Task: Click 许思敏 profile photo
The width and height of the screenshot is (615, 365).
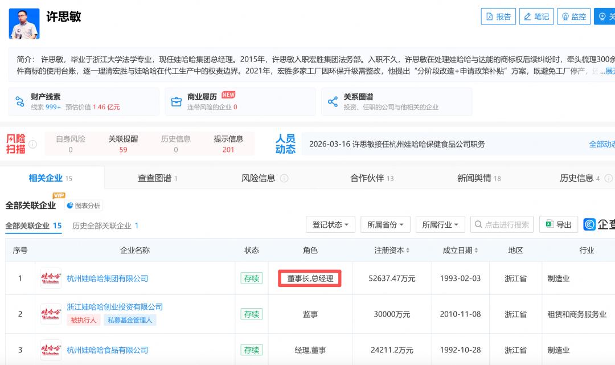Action: (x=24, y=23)
